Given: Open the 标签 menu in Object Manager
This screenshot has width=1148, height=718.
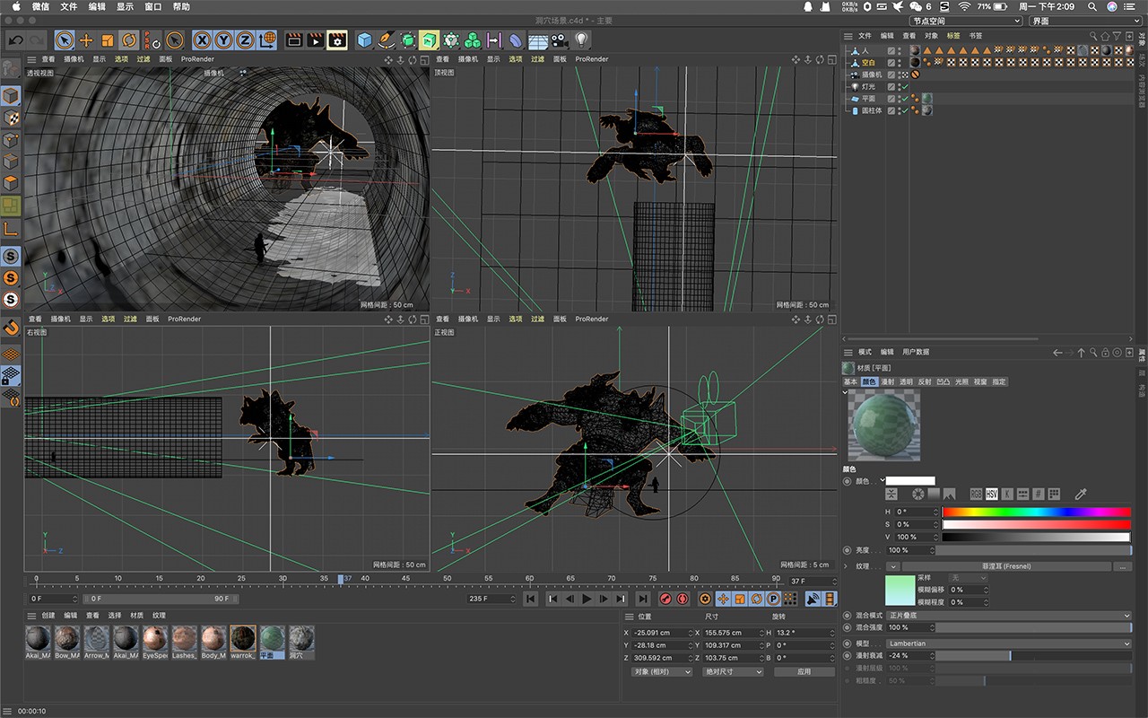Looking at the screenshot, I should click(x=953, y=36).
